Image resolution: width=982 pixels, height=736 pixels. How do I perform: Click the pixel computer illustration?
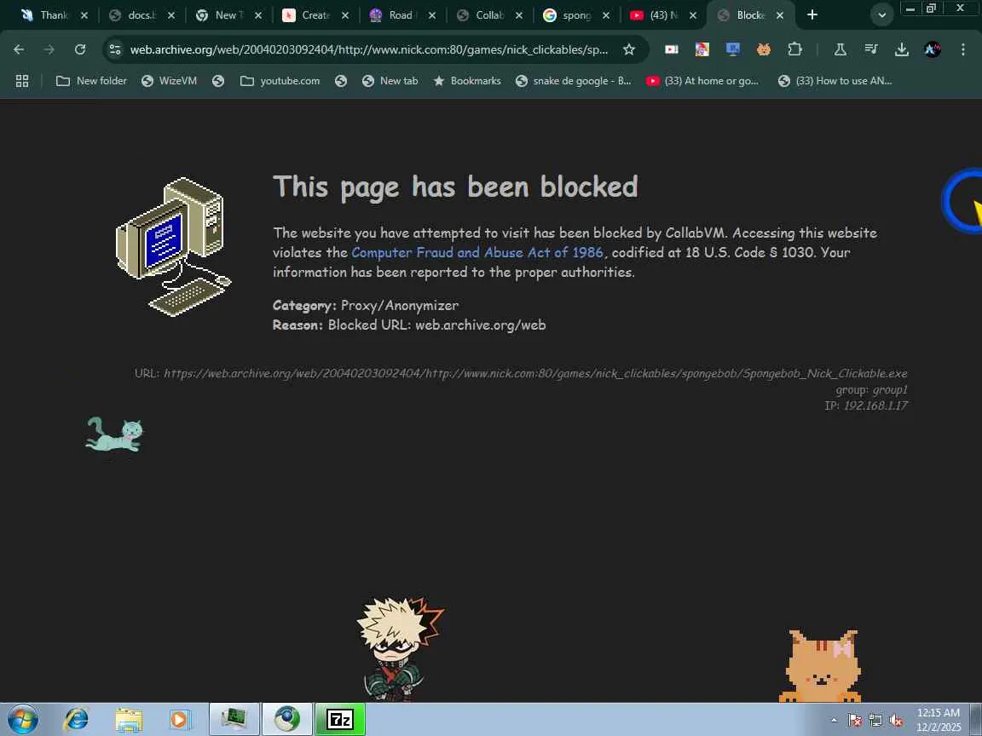pyautogui.click(x=174, y=246)
